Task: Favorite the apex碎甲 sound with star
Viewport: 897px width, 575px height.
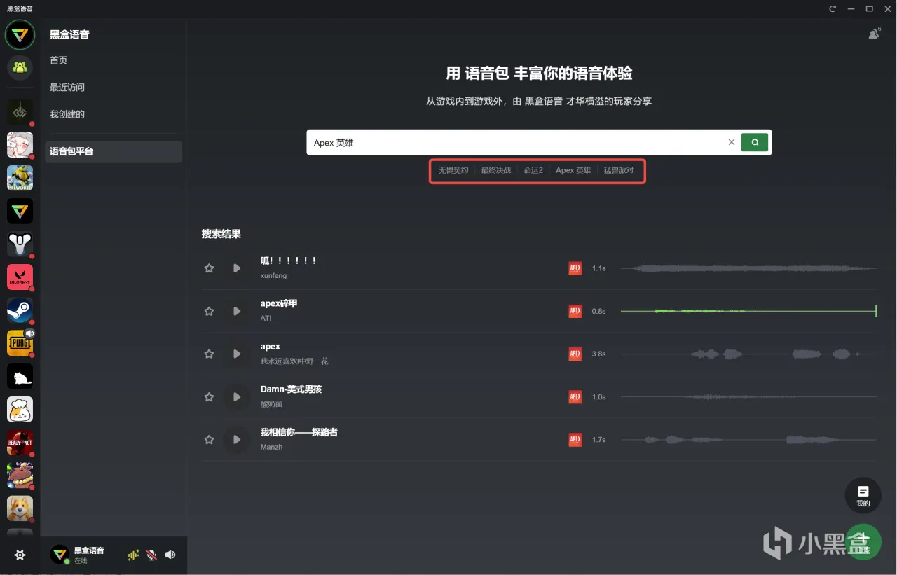Action: (209, 311)
